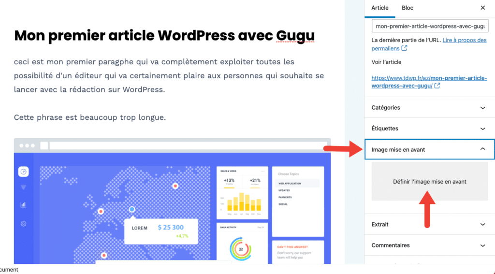495x274 pixels.
Task: Expand the Étiquettes panel chevron
Action: click(x=483, y=129)
